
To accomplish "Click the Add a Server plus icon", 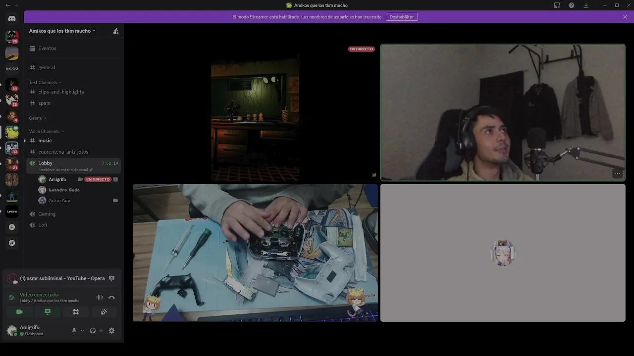I will 12,227.
